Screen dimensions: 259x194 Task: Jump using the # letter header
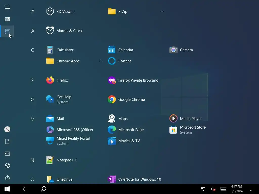pos(33,12)
